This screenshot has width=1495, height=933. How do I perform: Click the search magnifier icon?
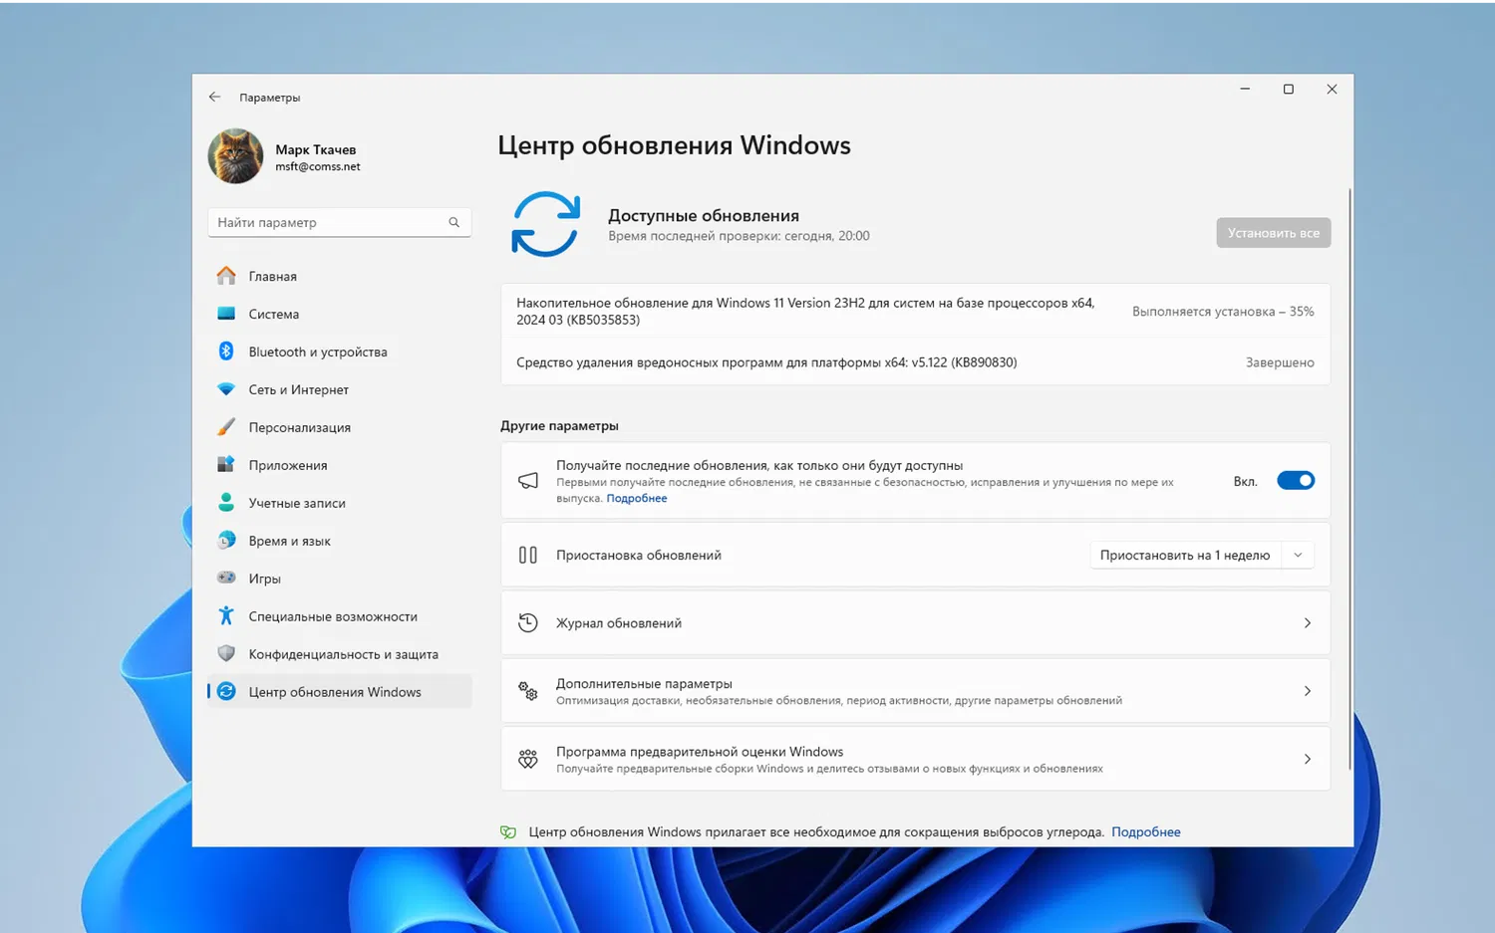[453, 222]
